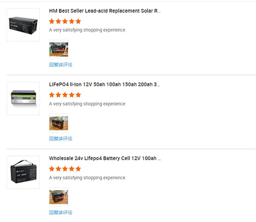Open the LiFePO4 li-ion 12V 50ah title
This screenshot has width=256, height=222.
[104, 84]
